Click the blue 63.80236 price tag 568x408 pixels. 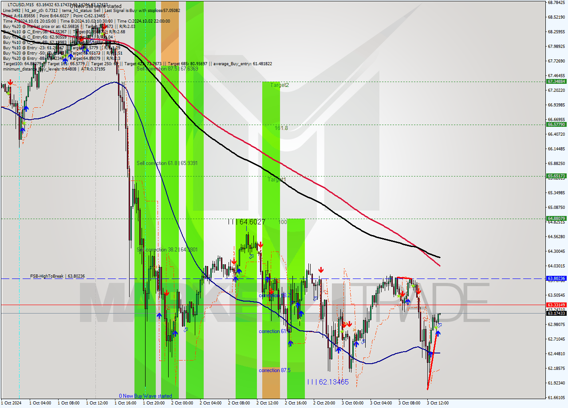556,279
